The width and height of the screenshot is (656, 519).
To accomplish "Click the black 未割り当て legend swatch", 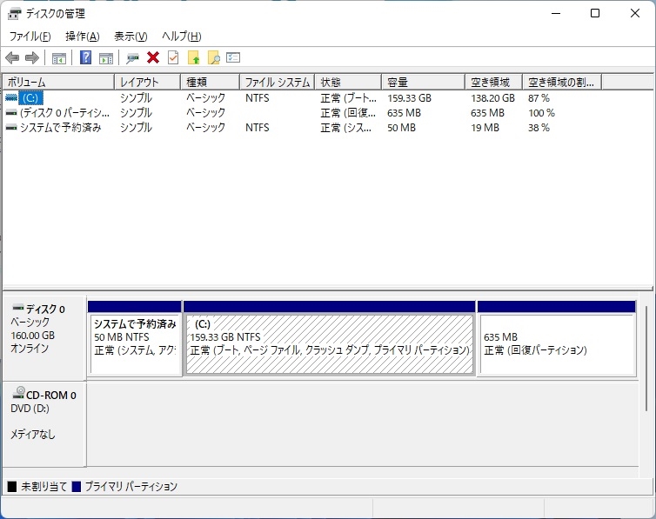I will 12,487.
